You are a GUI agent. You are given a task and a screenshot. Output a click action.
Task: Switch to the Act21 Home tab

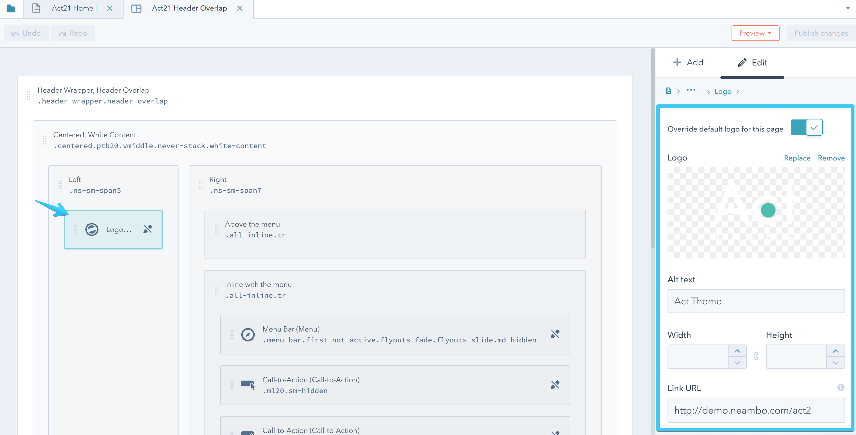click(74, 8)
